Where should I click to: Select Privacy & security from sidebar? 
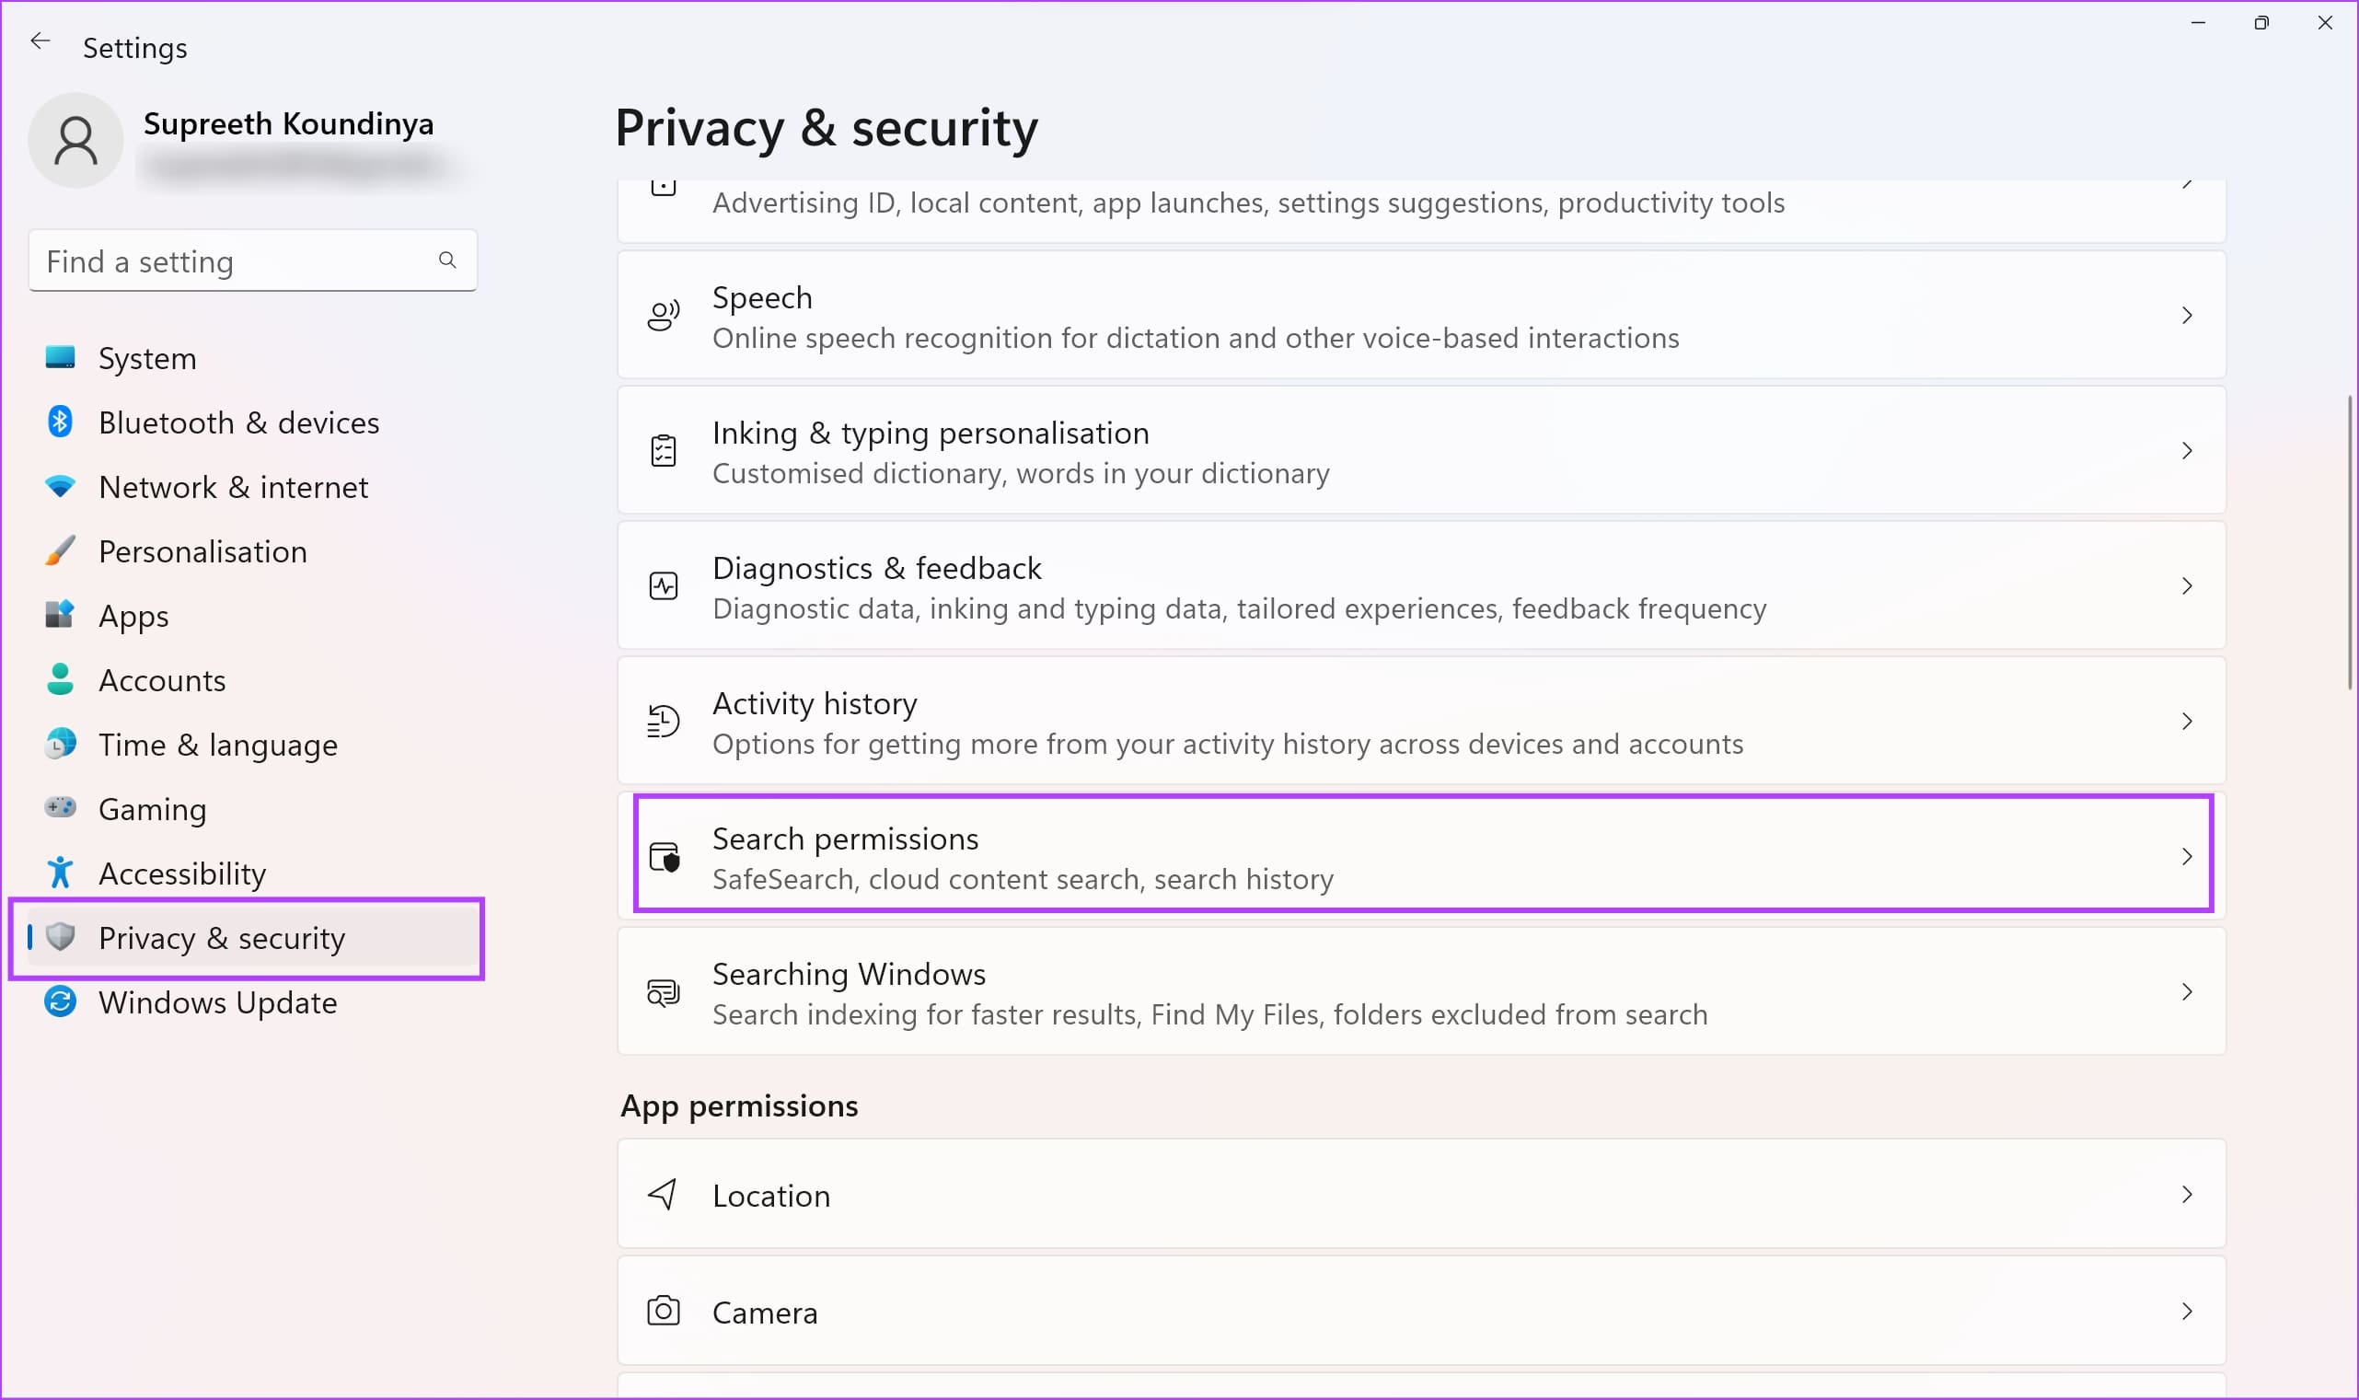[x=222, y=937]
